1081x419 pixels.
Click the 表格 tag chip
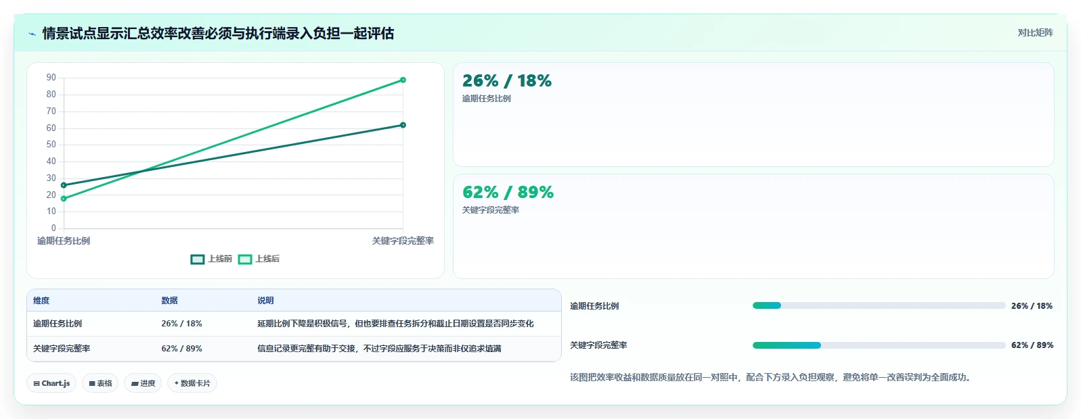pos(100,383)
